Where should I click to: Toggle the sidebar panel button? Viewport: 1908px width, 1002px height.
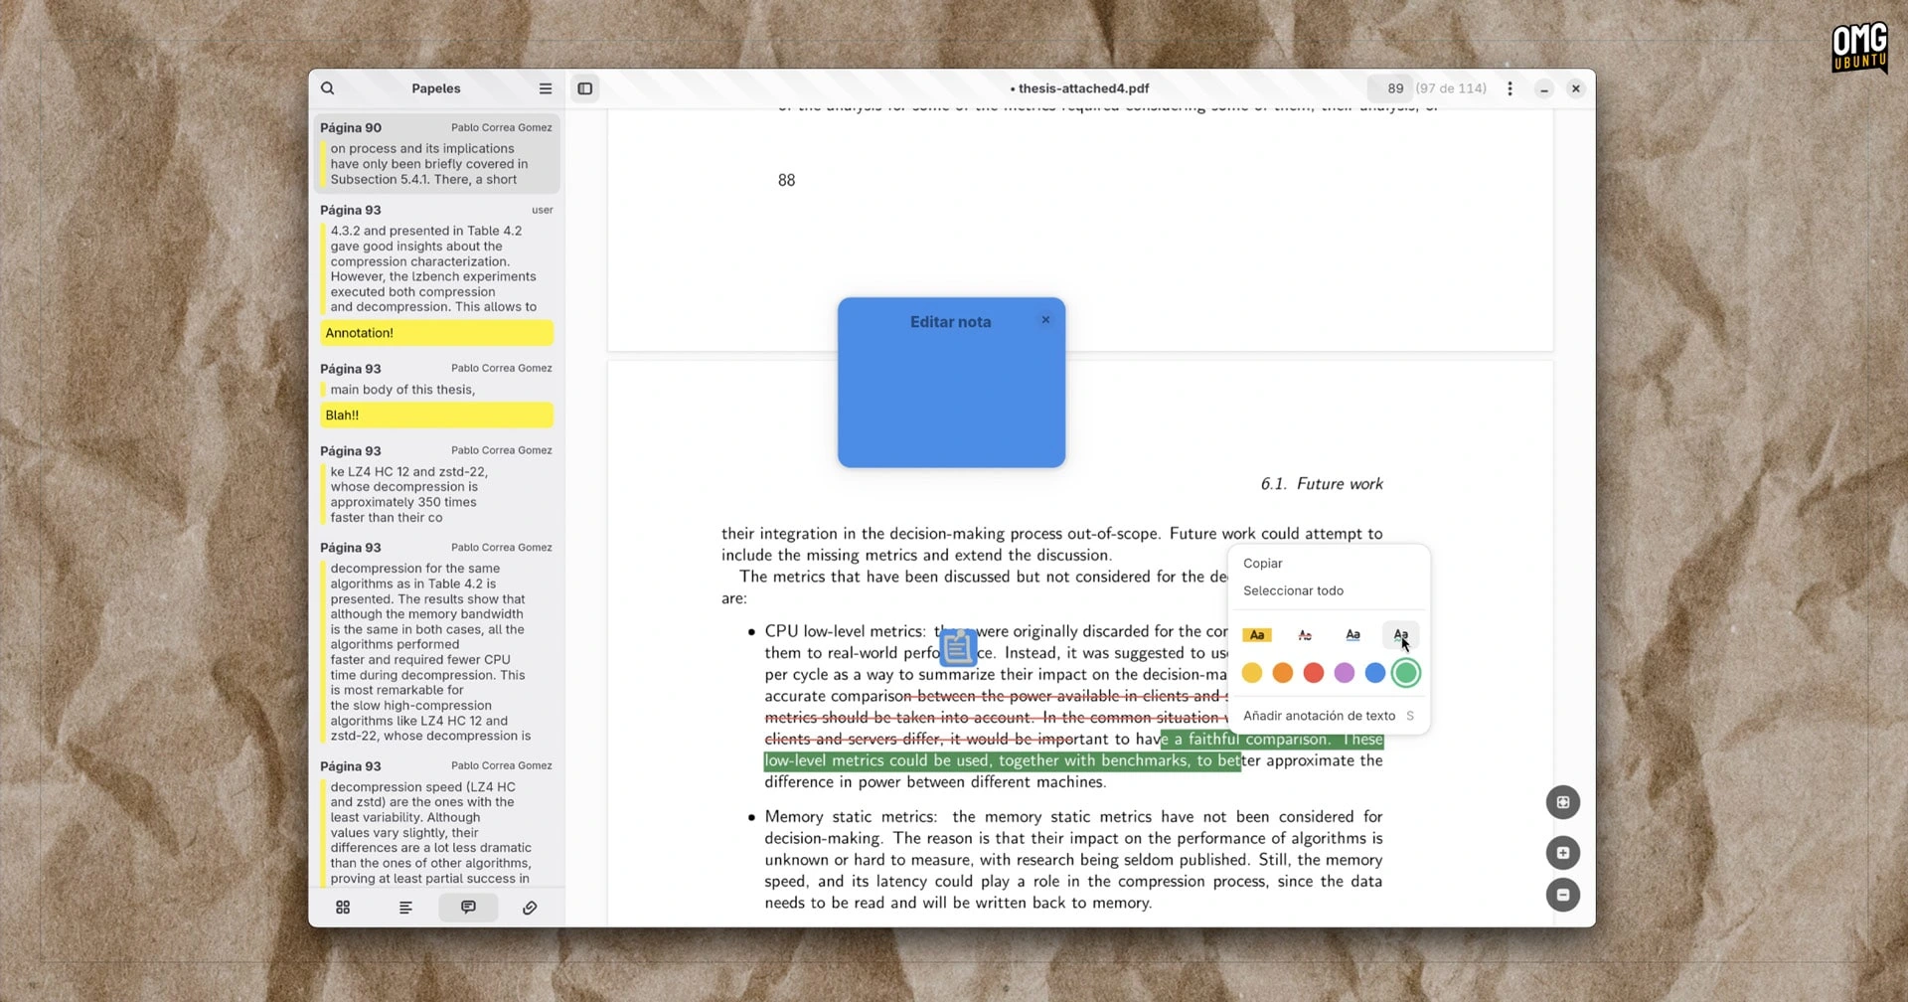[585, 88]
